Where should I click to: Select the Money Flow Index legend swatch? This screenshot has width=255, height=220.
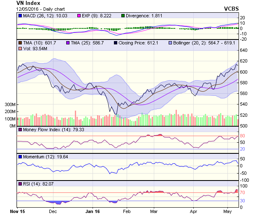(x=20, y=130)
